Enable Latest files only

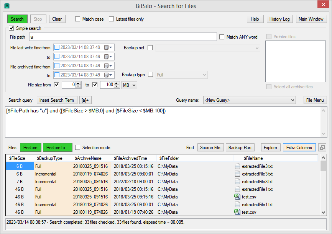point(112,19)
